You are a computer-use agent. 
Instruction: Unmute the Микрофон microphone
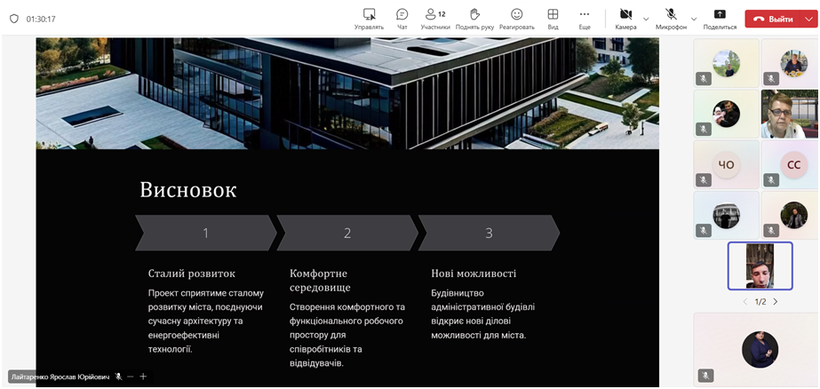[x=671, y=18]
